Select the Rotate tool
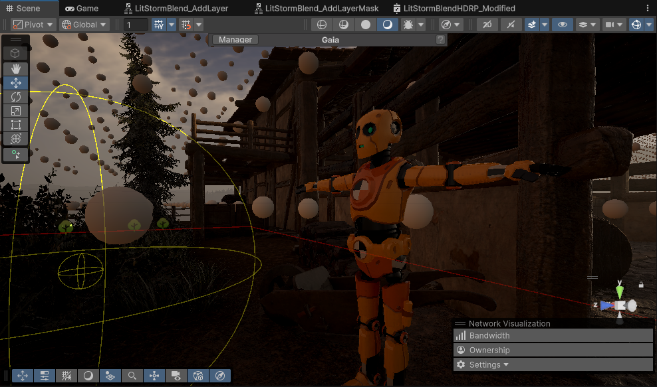Screen dimensions: 657x387 tap(16, 96)
